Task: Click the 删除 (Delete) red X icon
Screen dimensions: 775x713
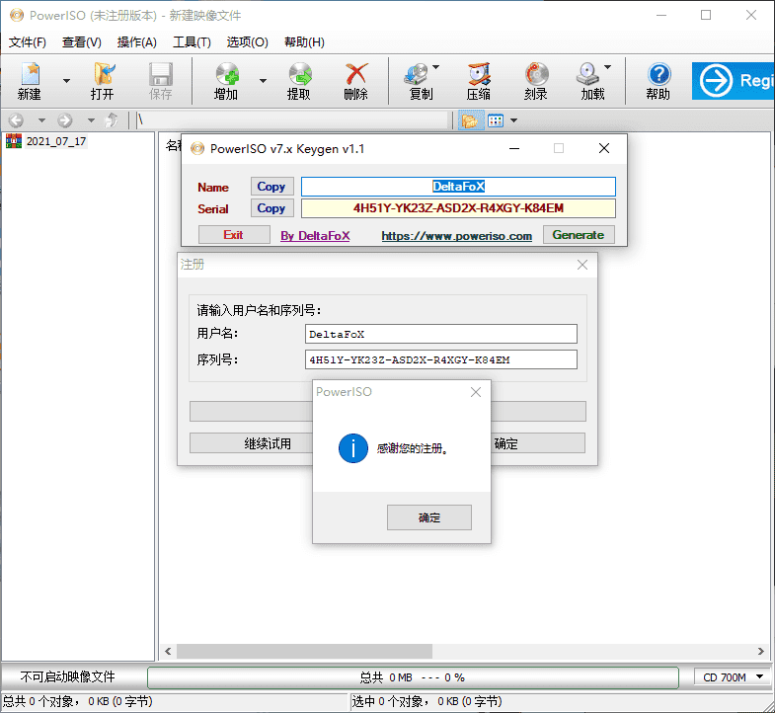Action: click(x=355, y=80)
